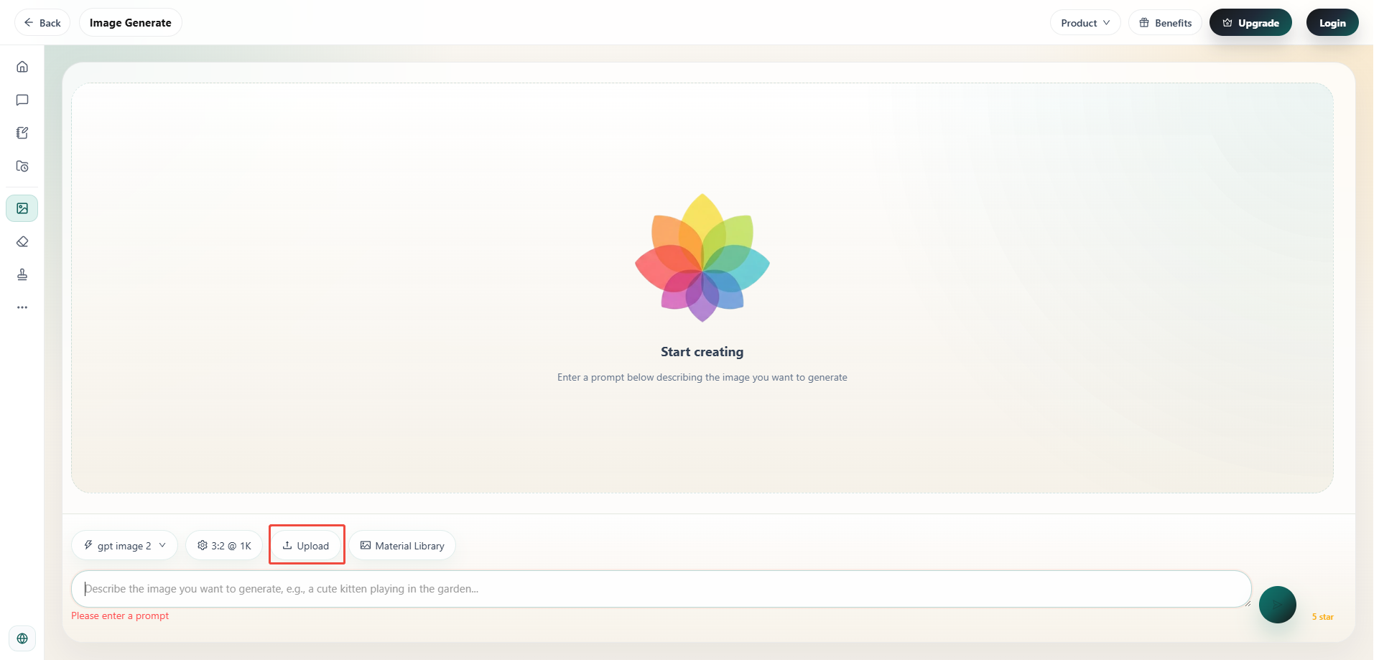Select the note edit icon in sidebar

[x=22, y=133]
